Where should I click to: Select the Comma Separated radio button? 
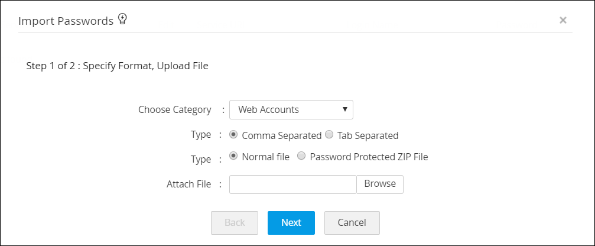233,135
